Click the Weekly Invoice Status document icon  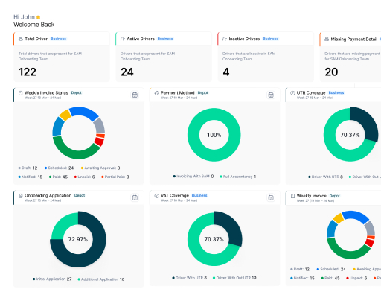21,93
